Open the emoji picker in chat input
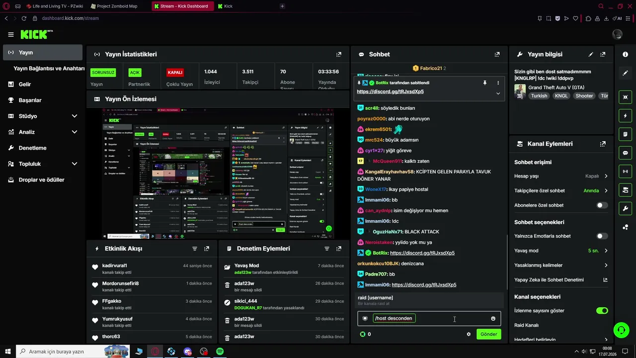 pyautogui.click(x=493, y=318)
